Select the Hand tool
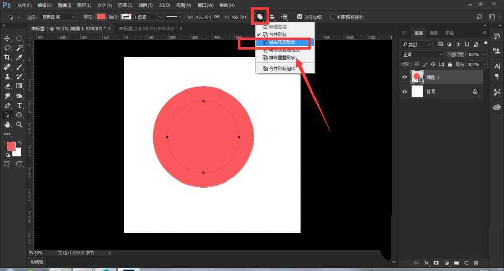Screen dimensions: 504x271 click(8, 124)
